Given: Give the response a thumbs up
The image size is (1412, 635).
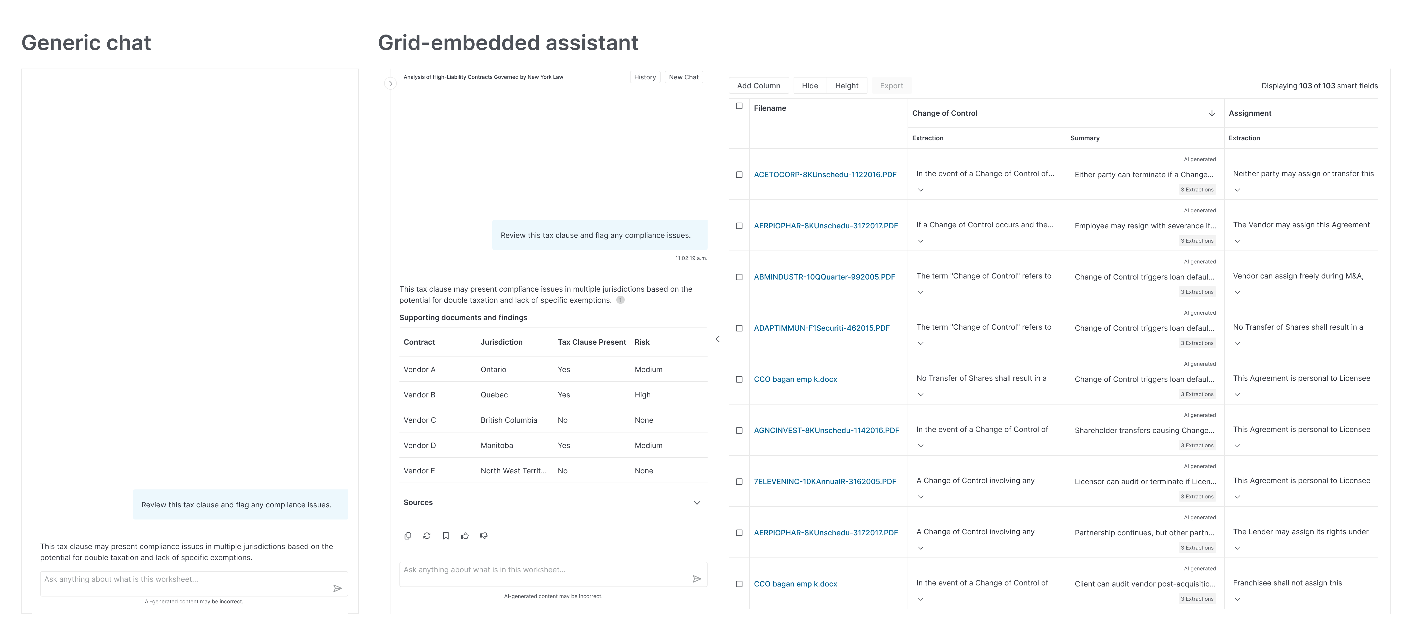Looking at the screenshot, I should pyautogui.click(x=465, y=536).
